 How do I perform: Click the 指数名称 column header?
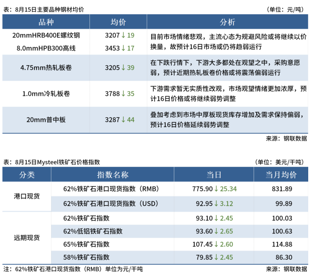(x=113, y=175)
